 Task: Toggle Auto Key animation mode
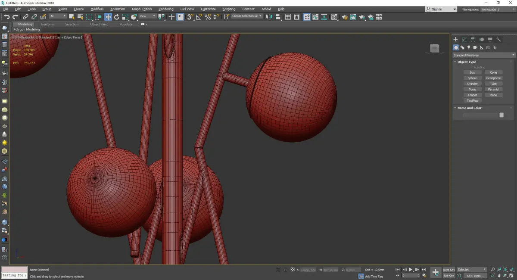[448, 270]
